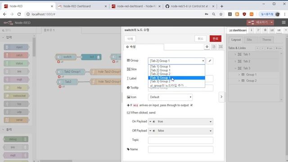Select the Tab2 node on canvas
Screen dimensions: 288x162
(67, 81)
